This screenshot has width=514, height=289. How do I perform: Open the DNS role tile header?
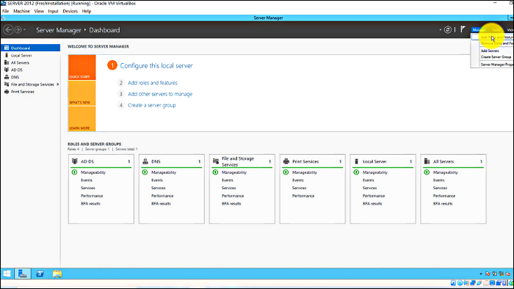[171, 161]
